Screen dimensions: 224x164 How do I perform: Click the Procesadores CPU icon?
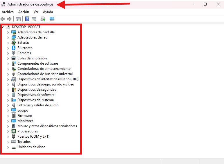tap(14, 131)
